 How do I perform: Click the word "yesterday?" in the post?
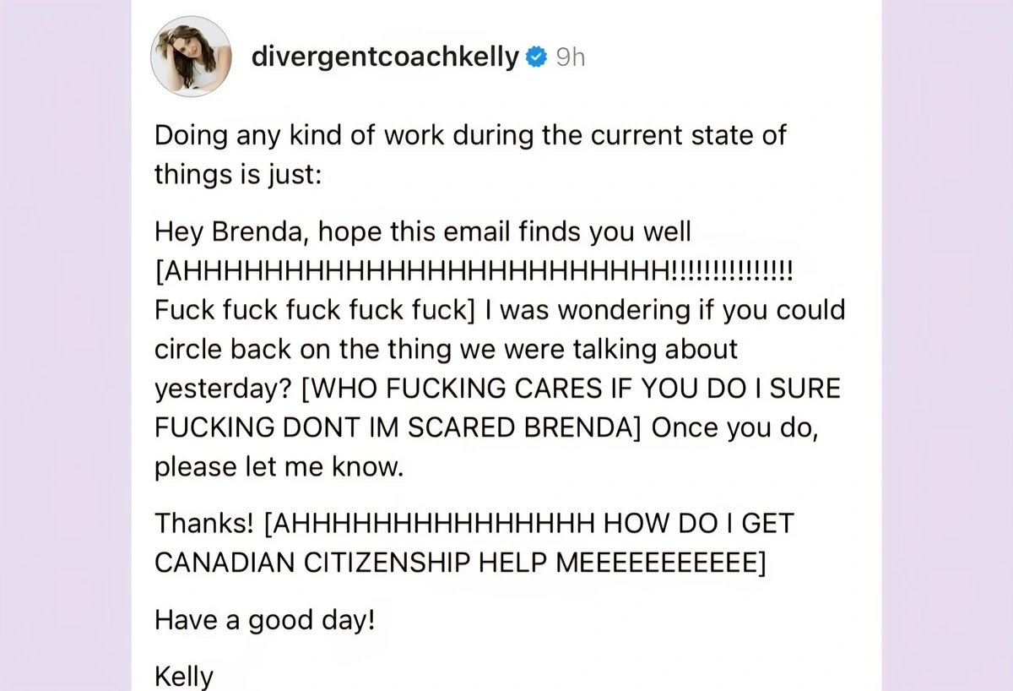223,389
